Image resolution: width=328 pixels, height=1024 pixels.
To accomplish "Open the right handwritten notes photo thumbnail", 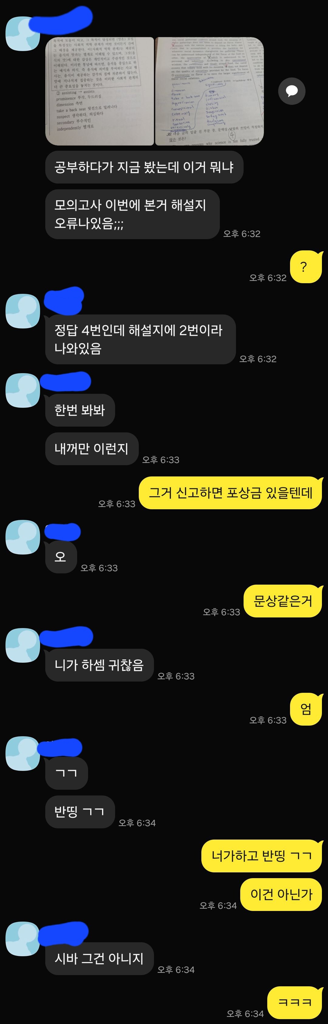I will click(x=209, y=91).
